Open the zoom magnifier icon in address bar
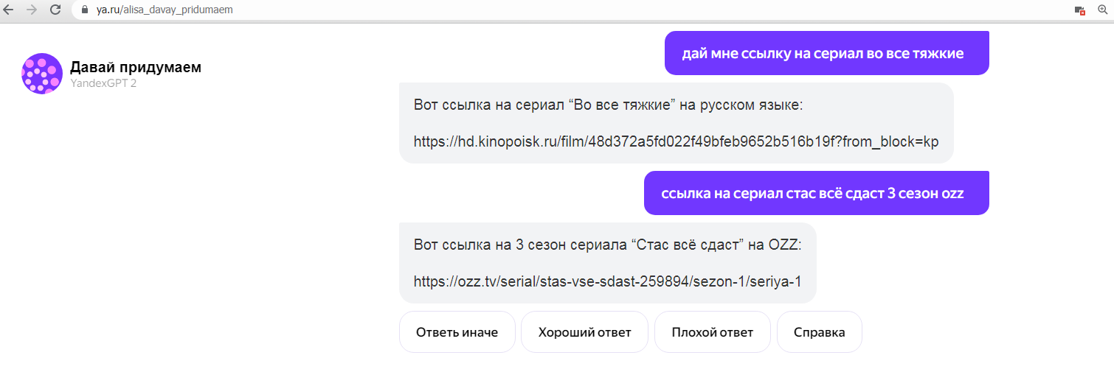This screenshot has width=1114, height=372. pyautogui.click(x=1103, y=10)
